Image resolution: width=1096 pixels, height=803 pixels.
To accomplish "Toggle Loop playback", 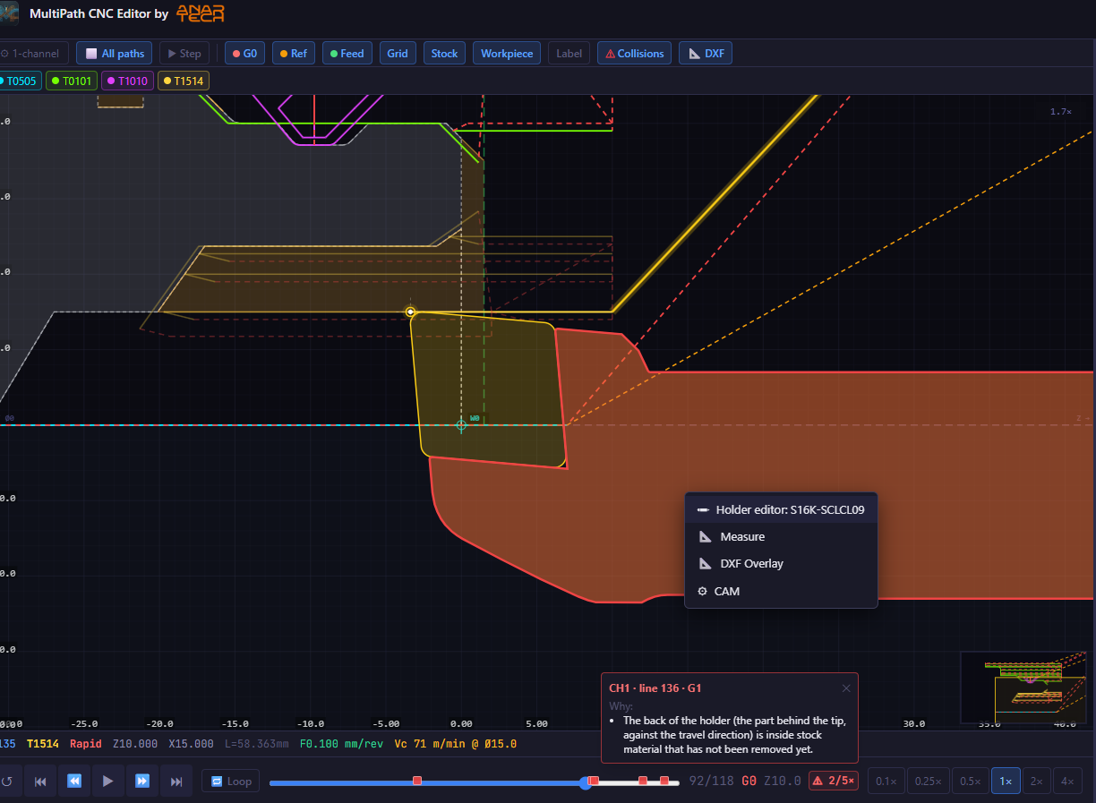I will (x=231, y=782).
